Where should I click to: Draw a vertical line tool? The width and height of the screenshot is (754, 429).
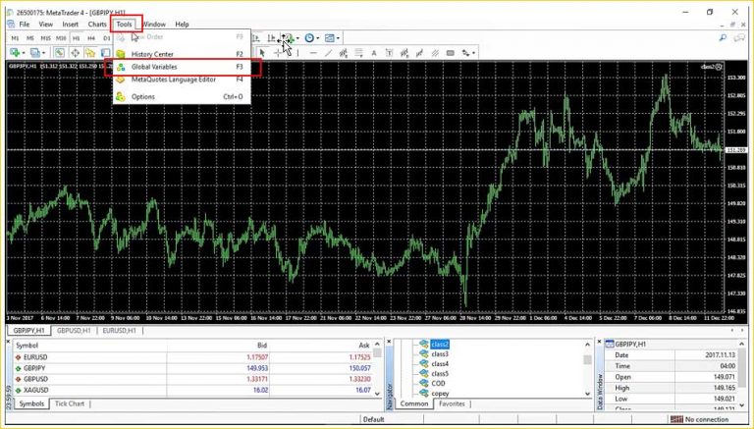298,53
